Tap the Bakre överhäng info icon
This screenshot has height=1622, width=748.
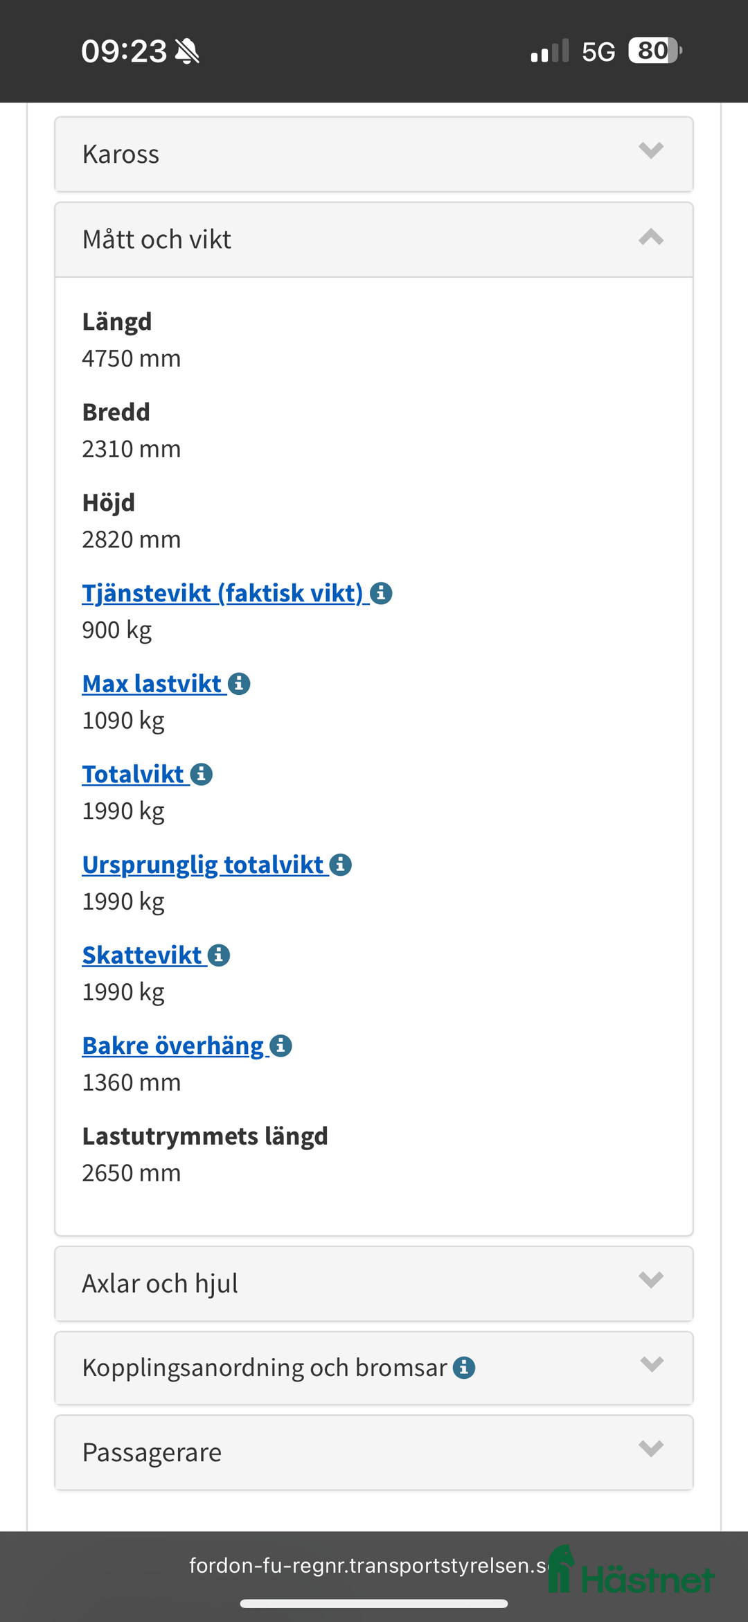280,1046
